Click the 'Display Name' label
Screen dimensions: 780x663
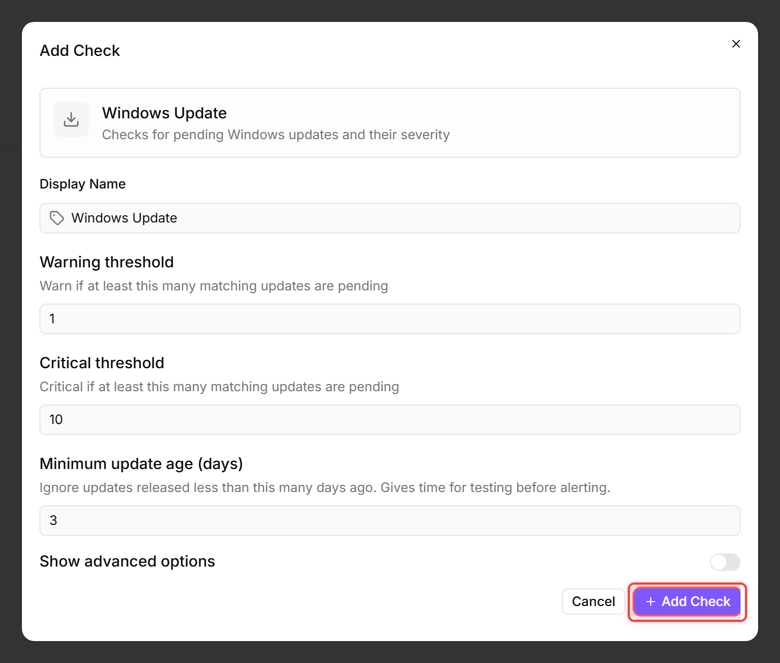tap(83, 184)
